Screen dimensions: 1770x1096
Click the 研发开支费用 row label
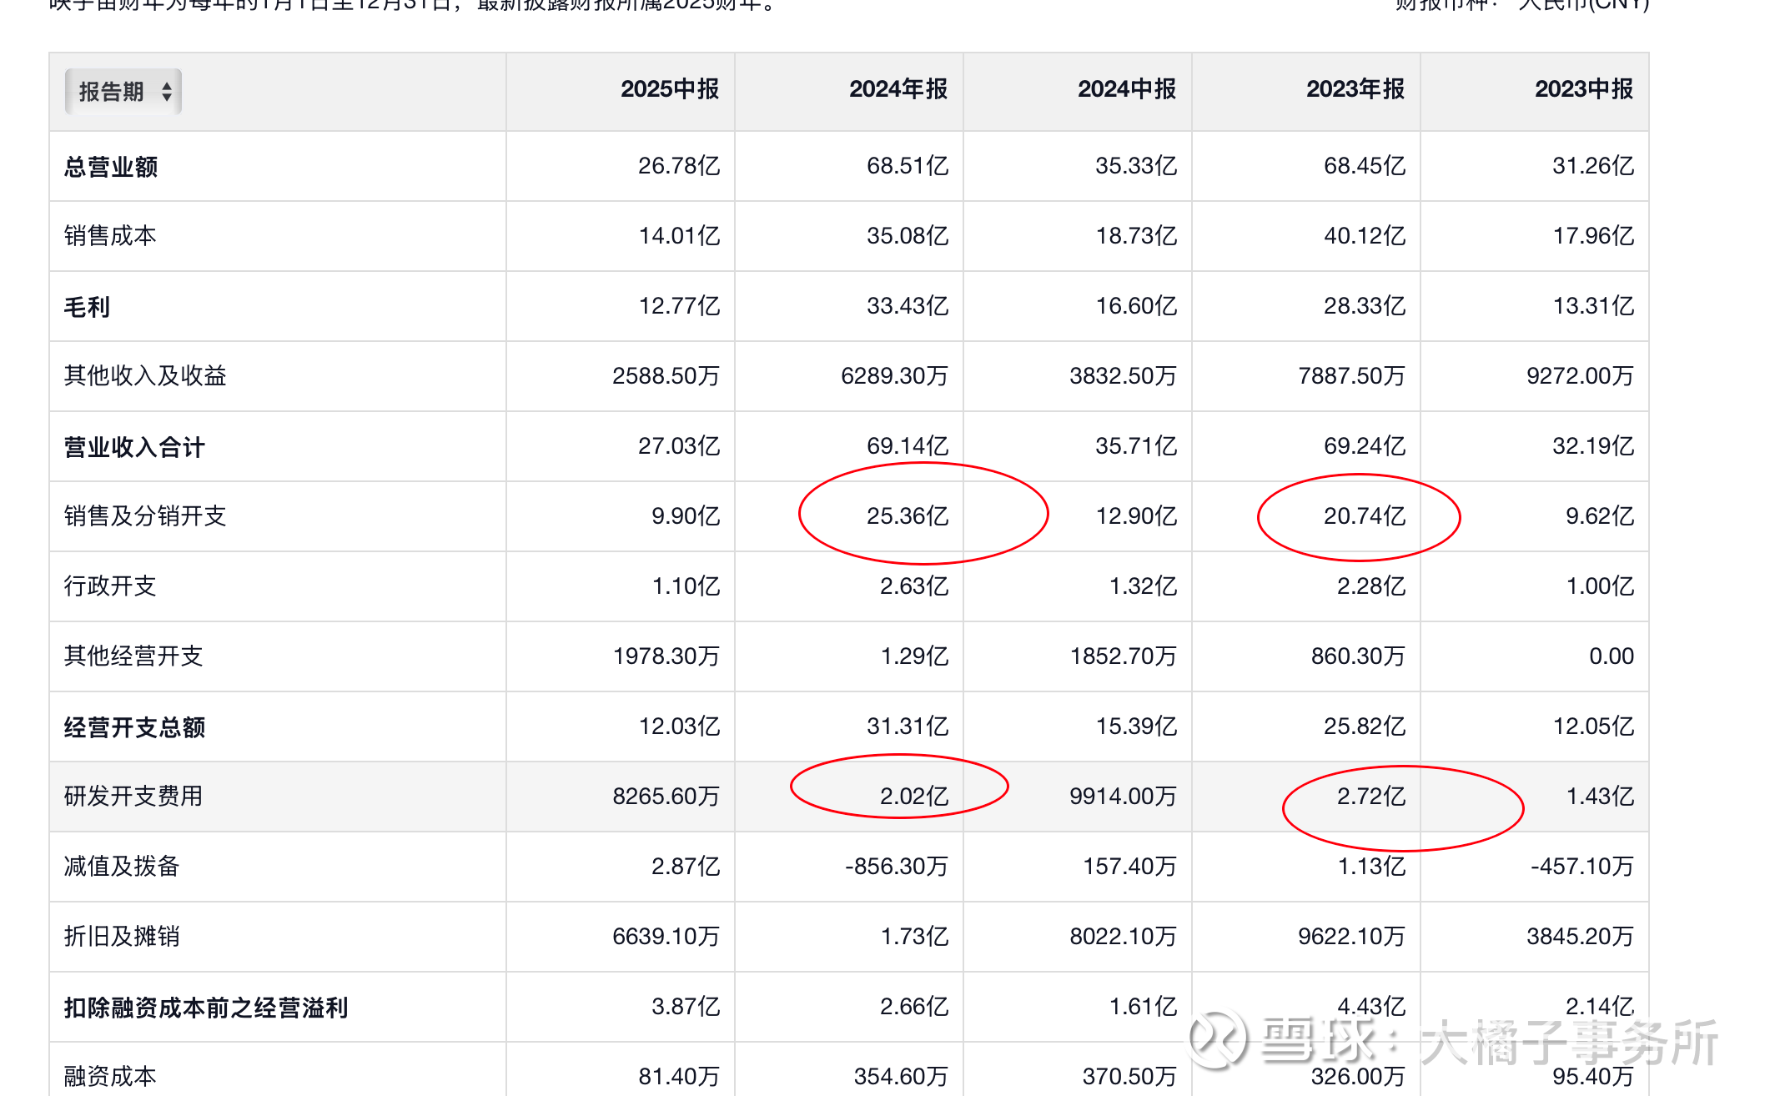click(133, 796)
